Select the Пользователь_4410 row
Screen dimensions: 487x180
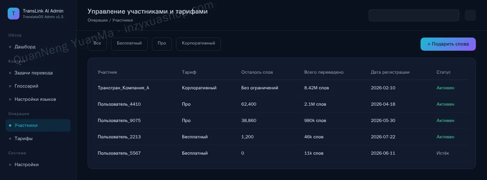(281, 104)
